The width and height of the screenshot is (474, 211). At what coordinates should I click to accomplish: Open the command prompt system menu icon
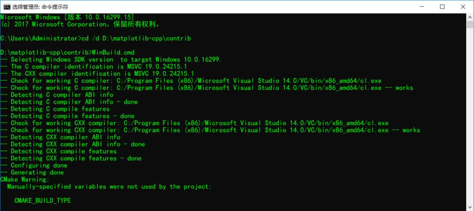point(7,7)
